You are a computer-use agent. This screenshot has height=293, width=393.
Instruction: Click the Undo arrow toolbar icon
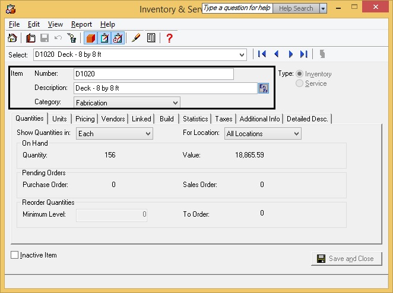[x=58, y=38]
